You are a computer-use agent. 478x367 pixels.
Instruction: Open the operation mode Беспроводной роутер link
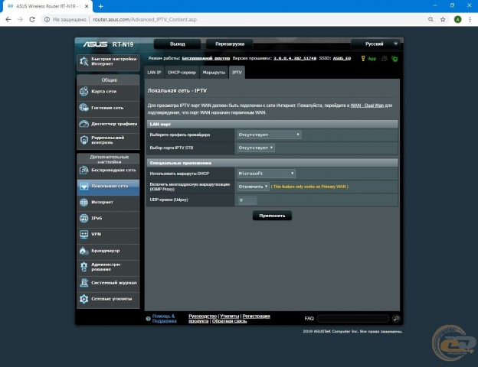tap(206, 58)
